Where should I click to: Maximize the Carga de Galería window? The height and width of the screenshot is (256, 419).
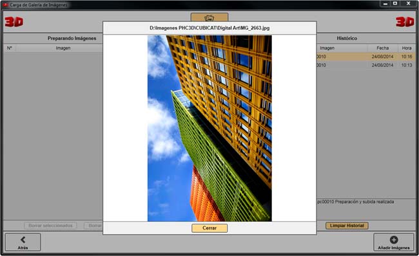click(395, 4)
